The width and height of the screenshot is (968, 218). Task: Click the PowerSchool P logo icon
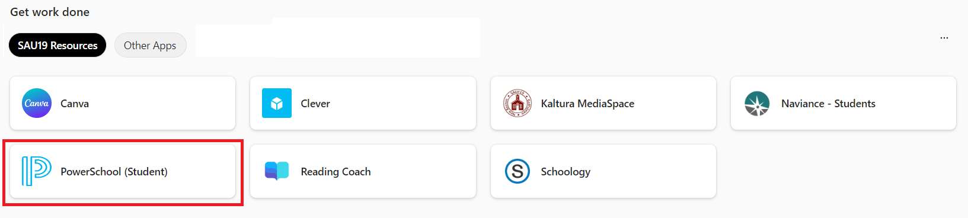tap(37, 171)
